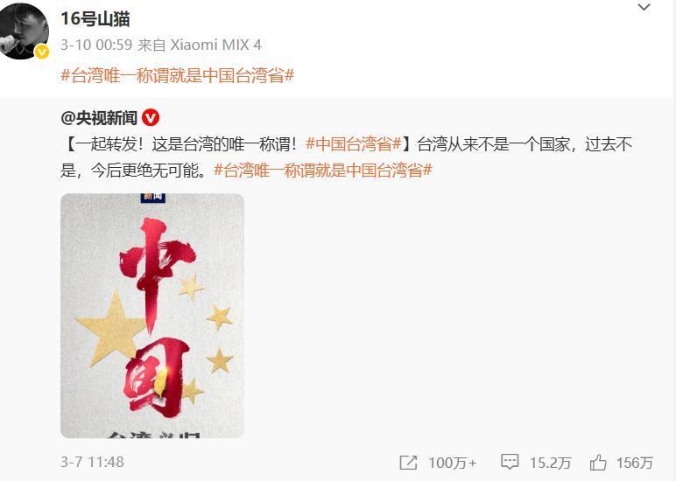The width and height of the screenshot is (676, 481).
Task: Open the original post's 3-7 11:48 timestamp
Action: click(92, 462)
